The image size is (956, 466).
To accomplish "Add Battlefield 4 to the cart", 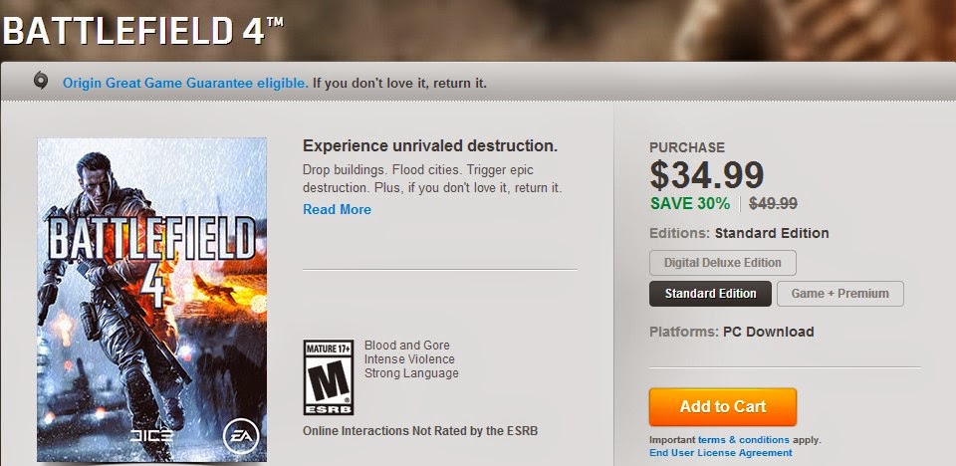I will (723, 406).
